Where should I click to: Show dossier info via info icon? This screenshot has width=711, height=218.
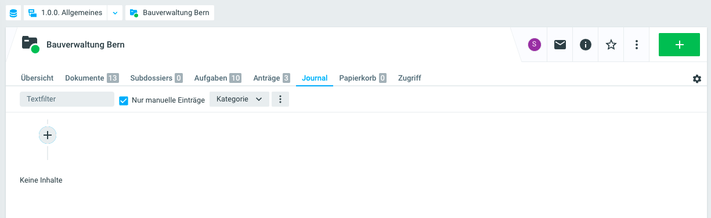(586, 45)
